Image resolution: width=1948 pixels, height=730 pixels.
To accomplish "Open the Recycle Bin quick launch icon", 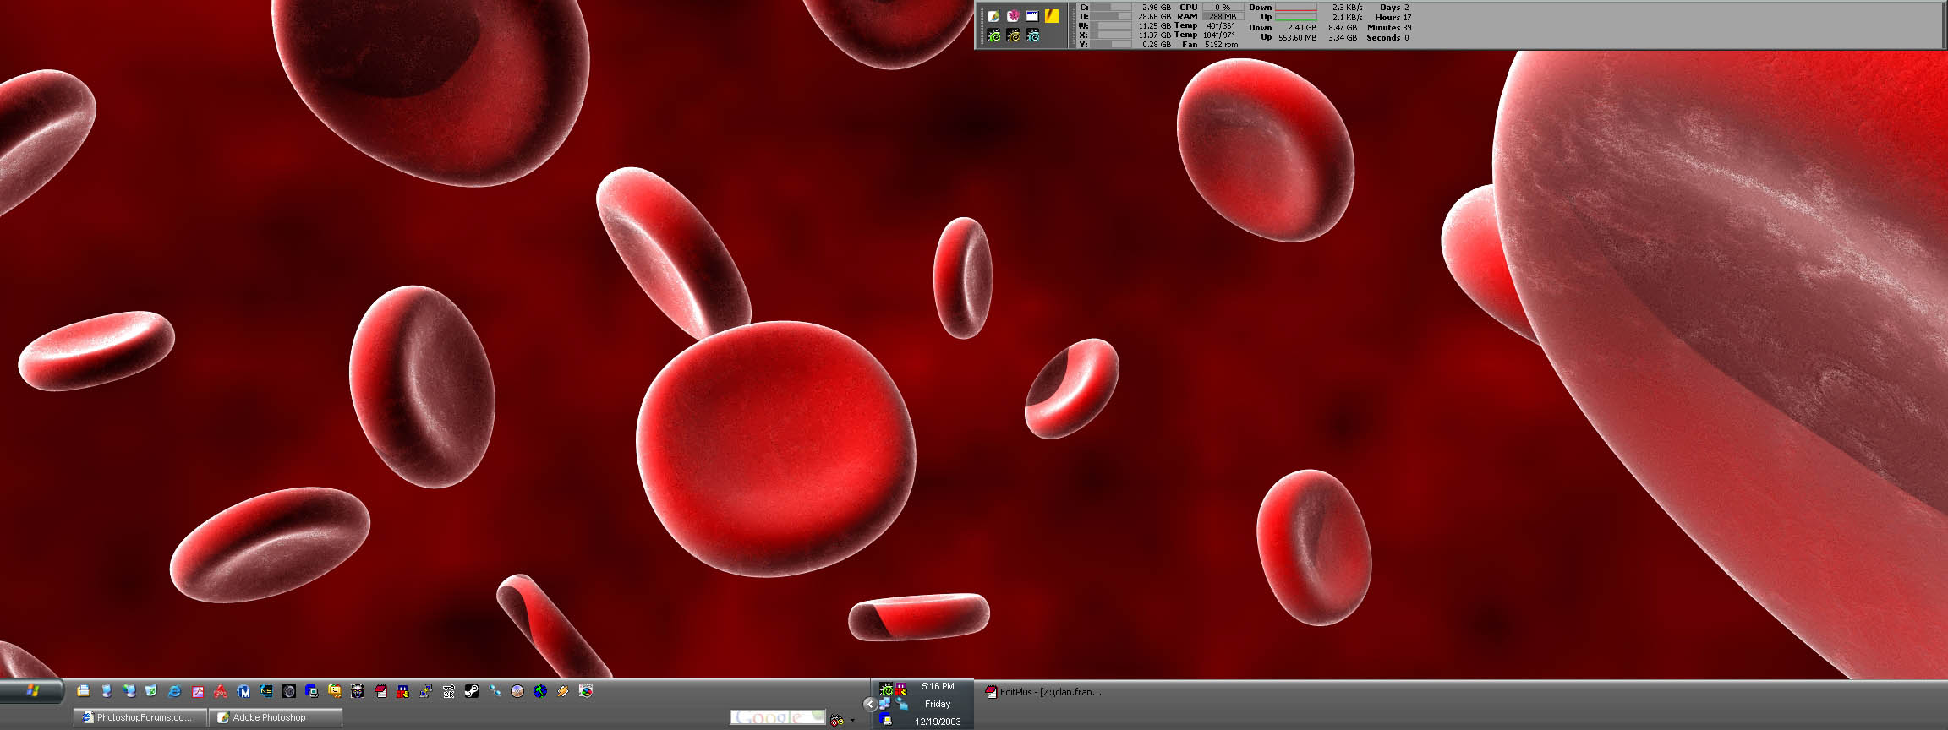I will [151, 691].
